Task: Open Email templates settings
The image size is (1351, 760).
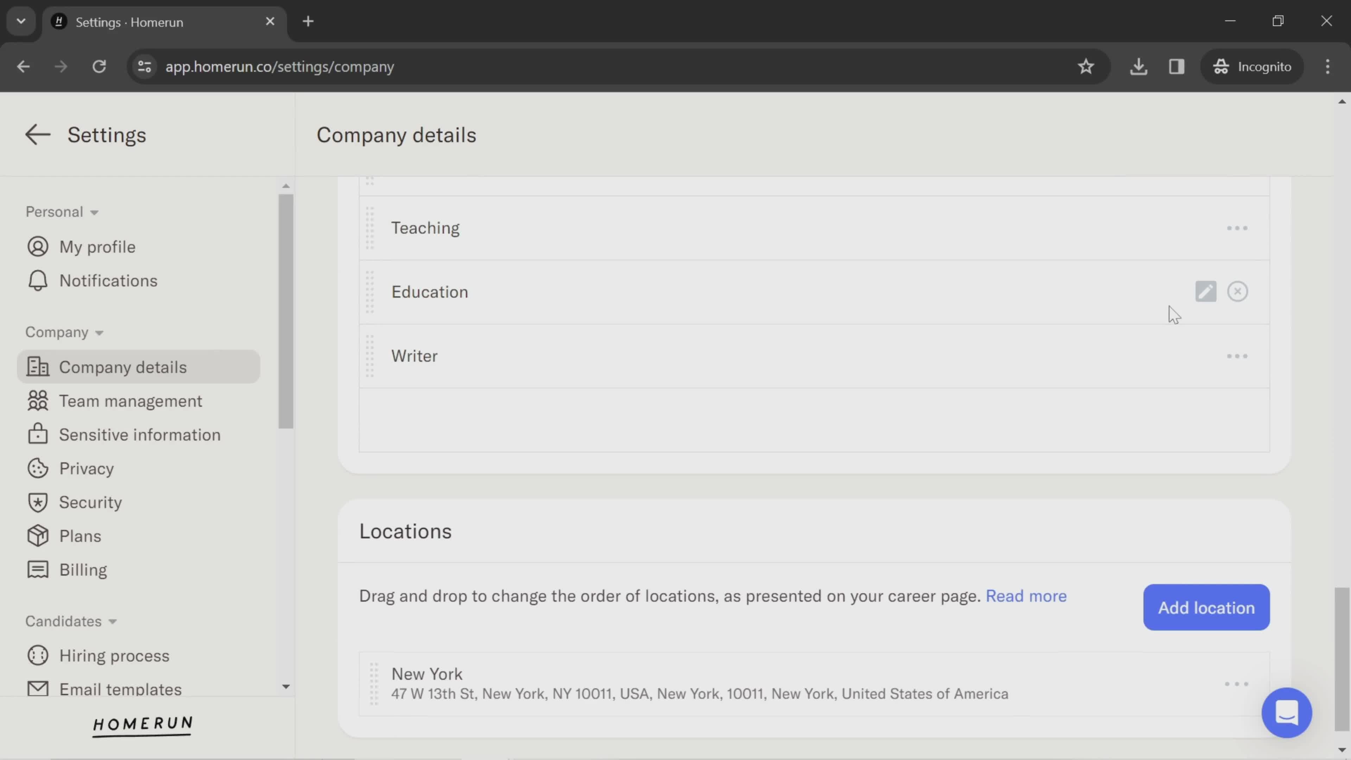Action: click(121, 689)
